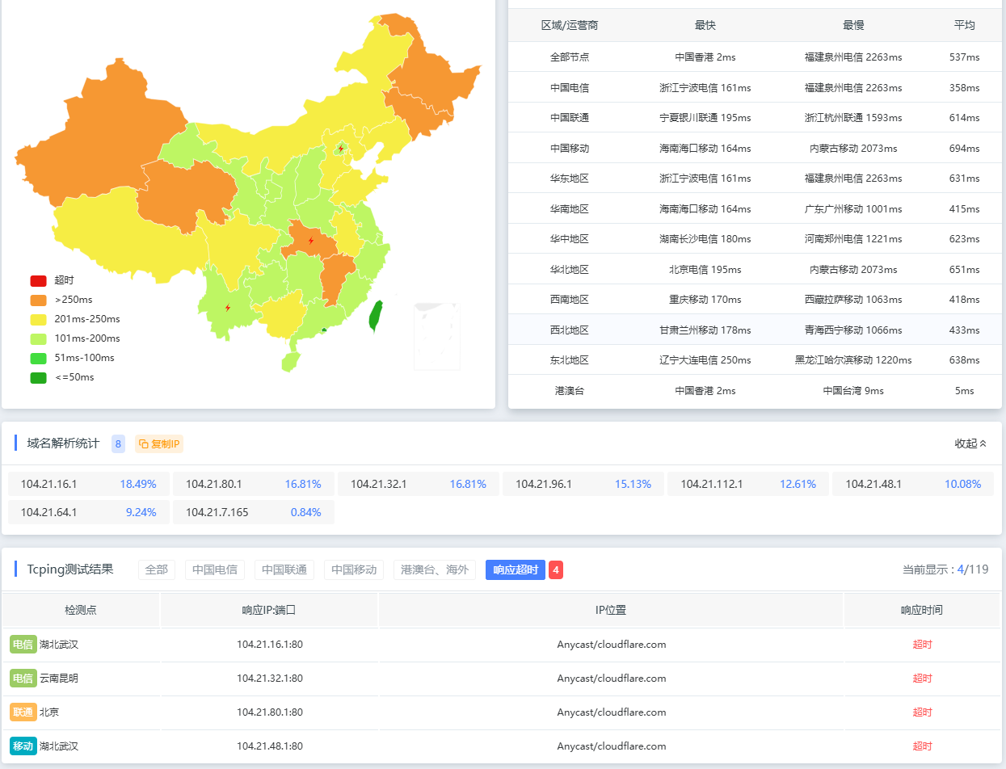Click the 响应IP:端口 column header

[269, 610]
